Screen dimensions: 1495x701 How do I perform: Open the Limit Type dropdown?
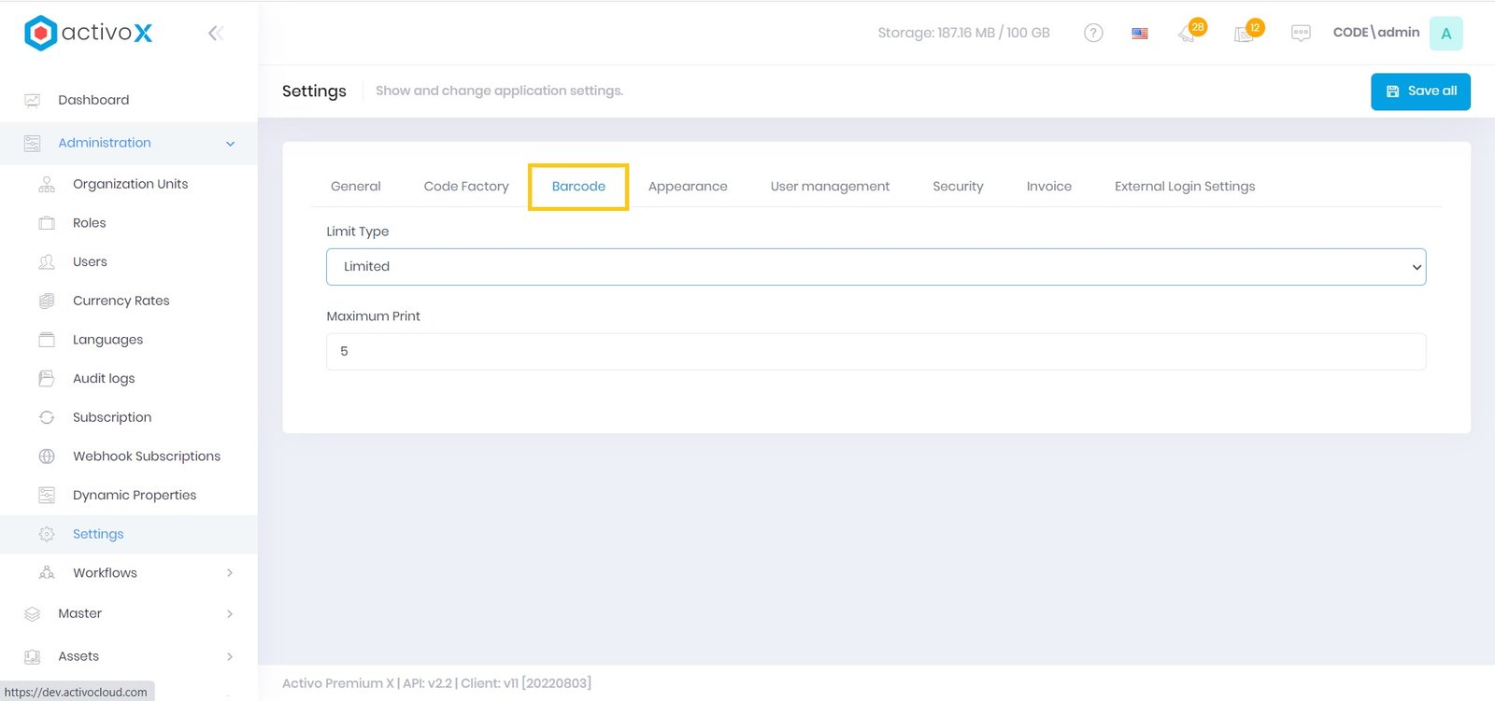point(876,267)
